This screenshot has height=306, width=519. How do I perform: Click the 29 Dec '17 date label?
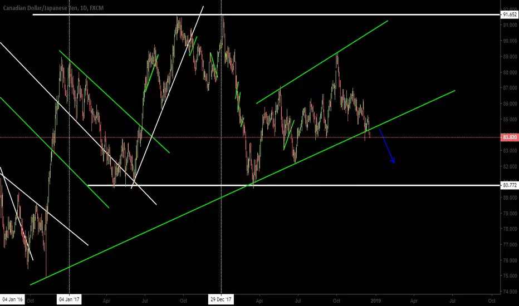click(221, 300)
